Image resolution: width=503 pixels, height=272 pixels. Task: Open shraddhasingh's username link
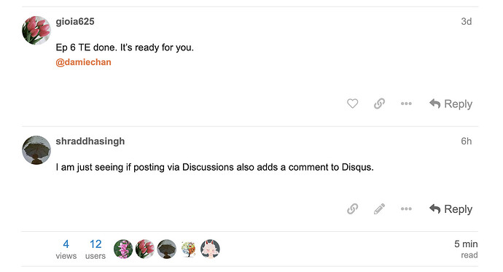[x=90, y=141]
